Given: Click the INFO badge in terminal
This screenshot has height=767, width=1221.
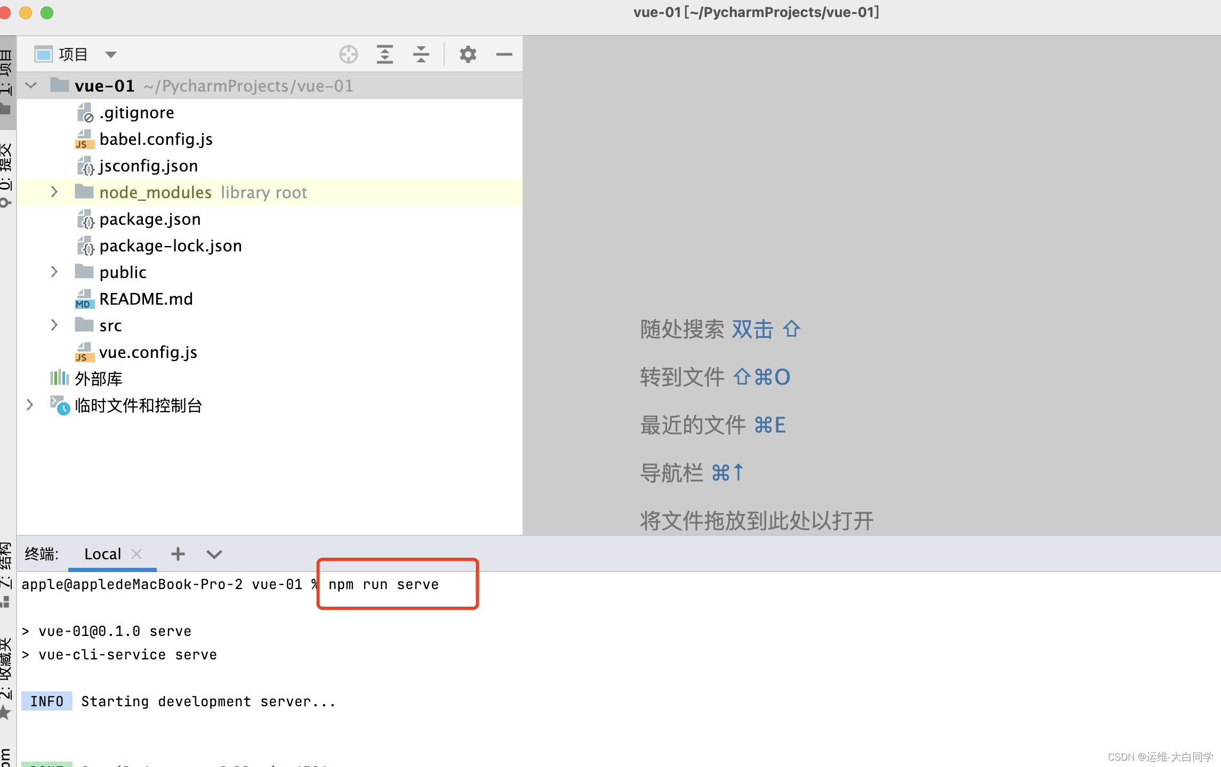Looking at the screenshot, I should pos(47,701).
